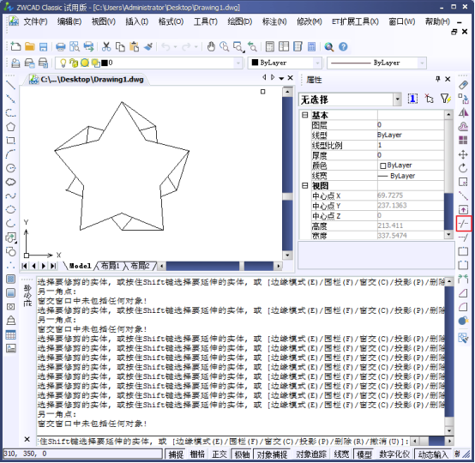Select the Arc draw tool
The image size is (475, 463).
pos(10,154)
